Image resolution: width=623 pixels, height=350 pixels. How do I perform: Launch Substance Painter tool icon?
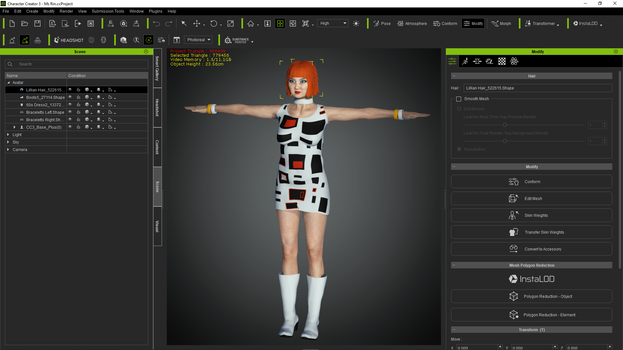pyautogui.click(x=237, y=40)
